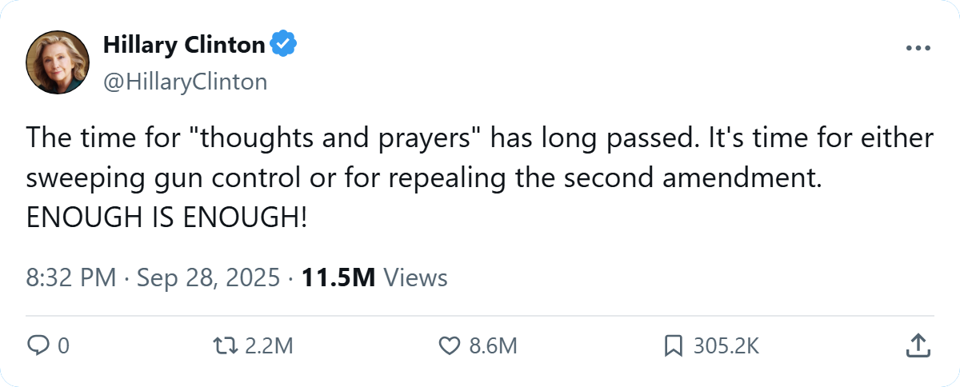Click the Sep 28, 2025 date
The height and width of the screenshot is (387, 960).
[x=210, y=277]
